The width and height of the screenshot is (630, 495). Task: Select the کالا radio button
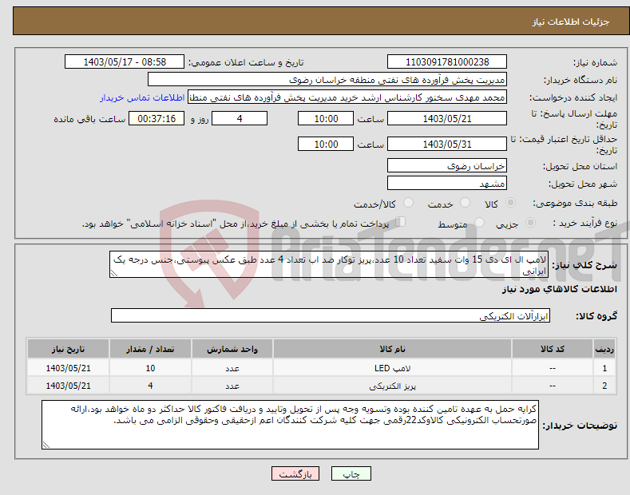coord(510,203)
